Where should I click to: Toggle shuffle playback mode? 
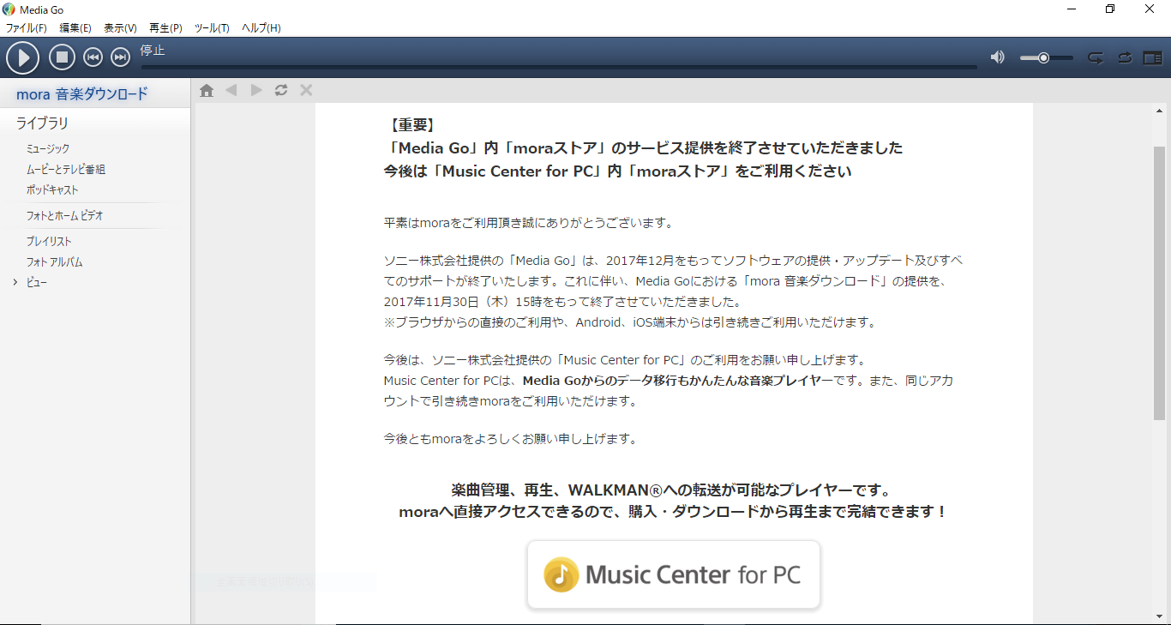[x=1125, y=57]
